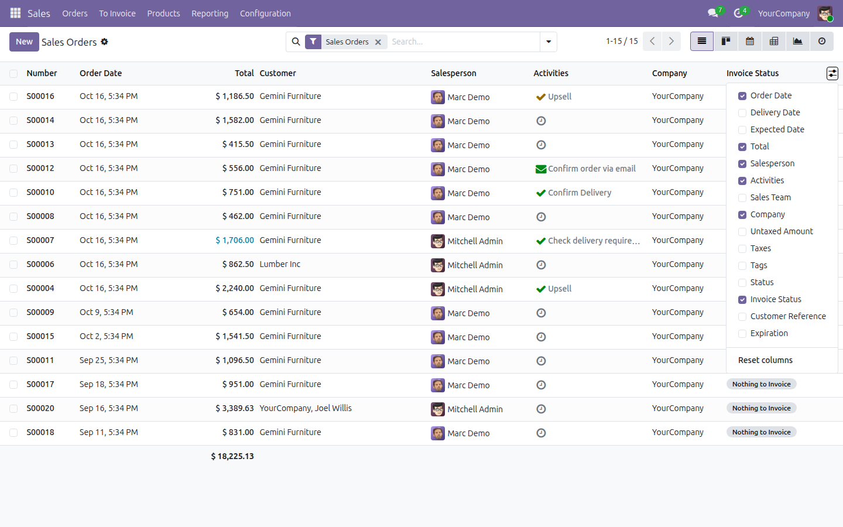The image size is (843, 527).
Task: Switch to graph view
Action: 798,42
